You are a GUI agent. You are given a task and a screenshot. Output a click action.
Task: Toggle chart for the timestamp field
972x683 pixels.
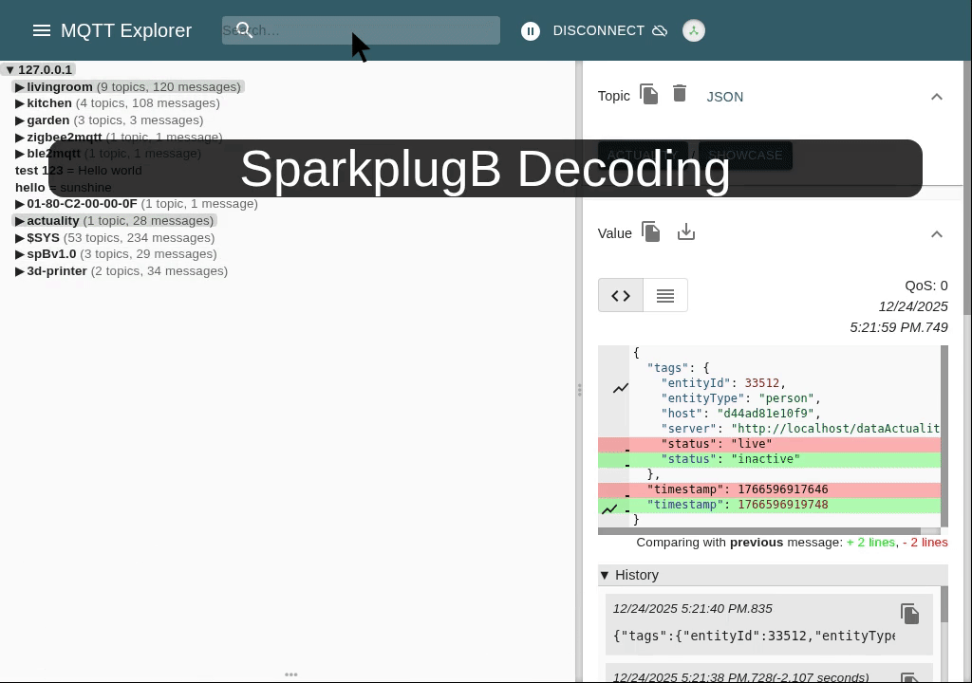tap(610, 508)
